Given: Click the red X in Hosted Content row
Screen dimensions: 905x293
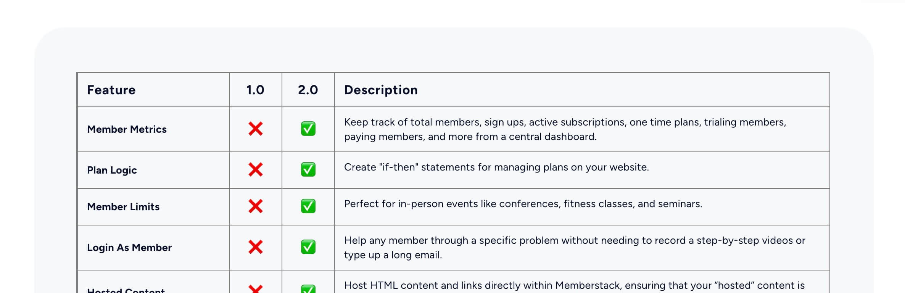Looking at the screenshot, I should pos(255,289).
